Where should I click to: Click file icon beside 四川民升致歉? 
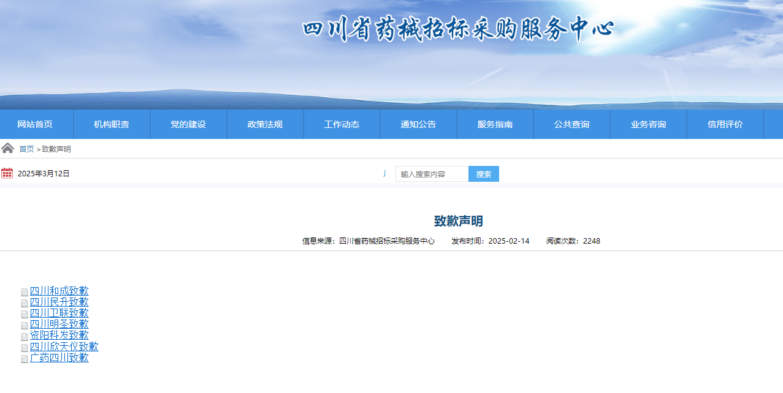click(25, 304)
